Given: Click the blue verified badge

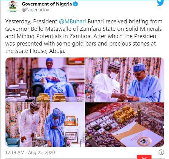Looking at the screenshot, I should pos(76,4).
